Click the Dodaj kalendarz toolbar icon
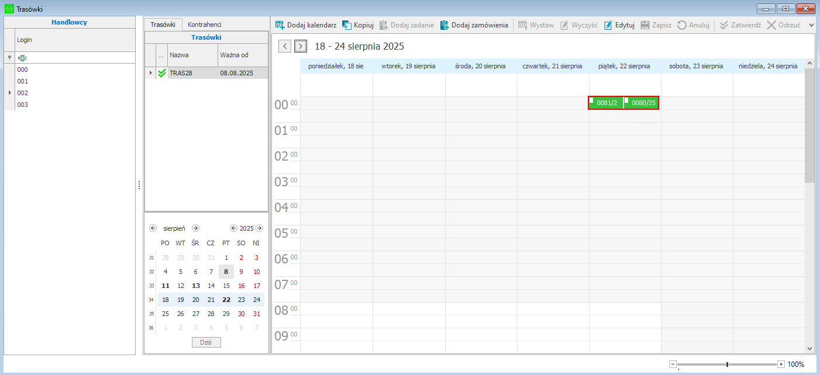This screenshot has height=375, width=820. click(280, 25)
